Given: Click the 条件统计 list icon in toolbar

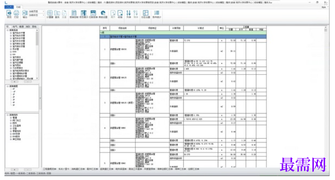Looking at the screenshot, I should [x=157, y=14].
